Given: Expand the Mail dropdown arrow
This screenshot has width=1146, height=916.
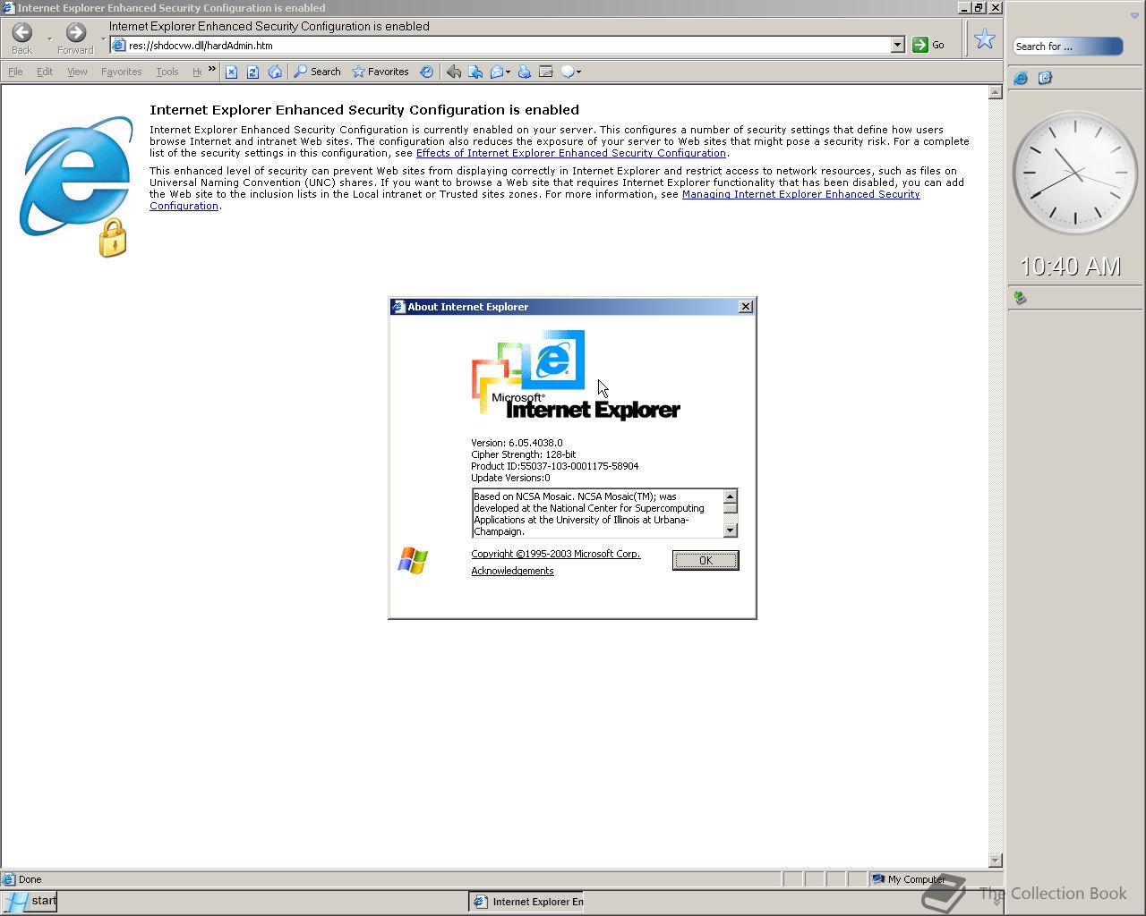Looking at the screenshot, I should [x=508, y=72].
